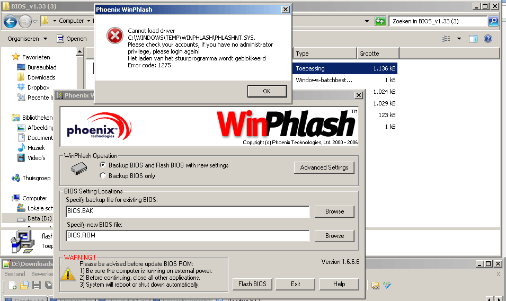This screenshot has width=506, height=301.
Task: Select the Toepassing row of 1.136 kB
Action: (x=345, y=68)
